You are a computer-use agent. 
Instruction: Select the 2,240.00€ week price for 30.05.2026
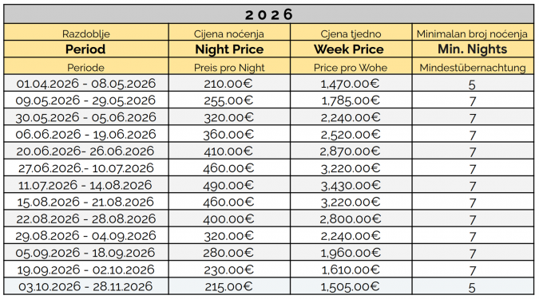(351, 117)
